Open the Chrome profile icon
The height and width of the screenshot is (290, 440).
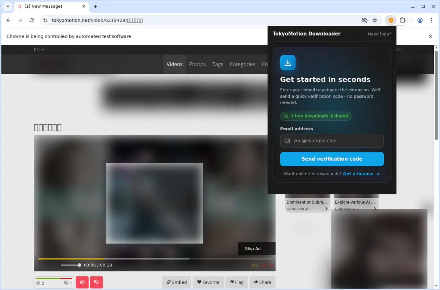pos(420,21)
